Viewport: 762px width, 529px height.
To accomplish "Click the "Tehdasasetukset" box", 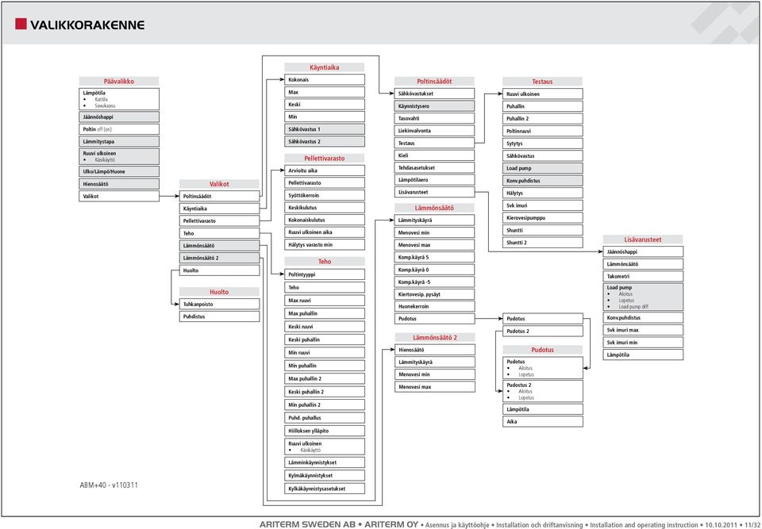I will 434,167.
